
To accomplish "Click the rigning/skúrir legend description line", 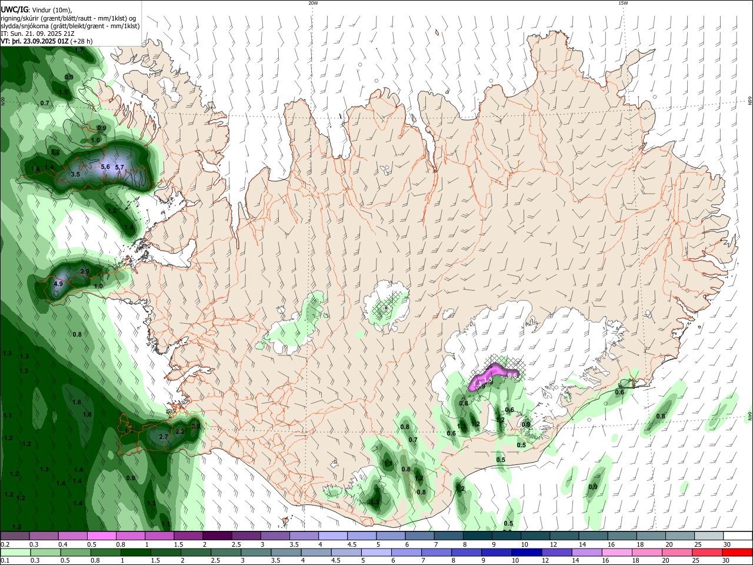I will 68,18.
